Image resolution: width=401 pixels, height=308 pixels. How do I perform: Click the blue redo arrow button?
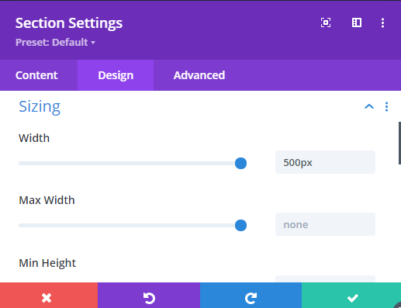(x=251, y=296)
